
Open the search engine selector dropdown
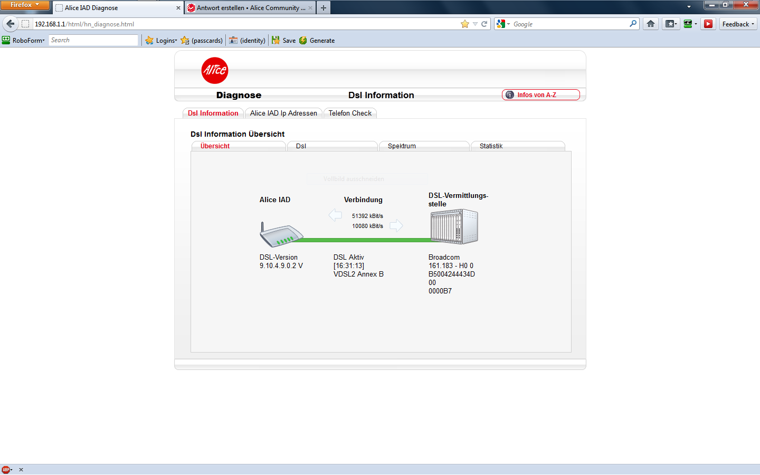pos(503,24)
